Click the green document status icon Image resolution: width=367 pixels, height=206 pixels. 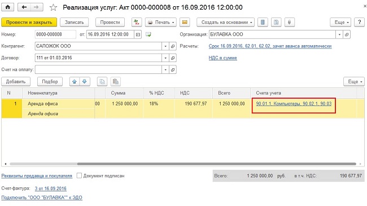(x=148, y=34)
